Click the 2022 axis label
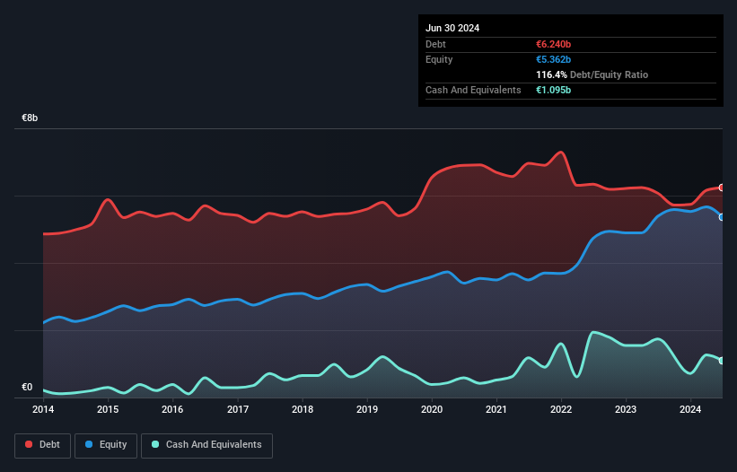The image size is (737, 472). [x=561, y=409]
